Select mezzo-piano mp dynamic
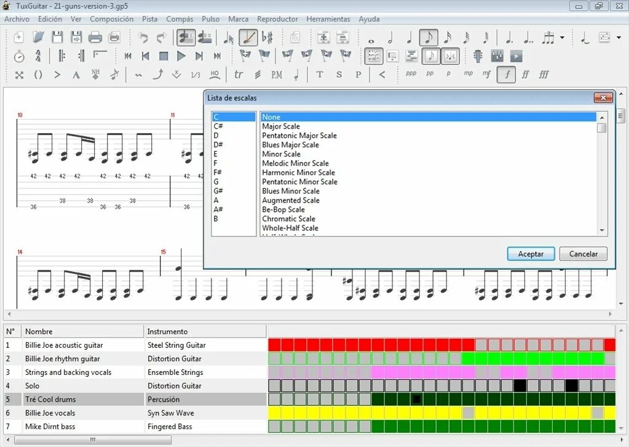The width and height of the screenshot is (629, 447). pyautogui.click(x=468, y=74)
